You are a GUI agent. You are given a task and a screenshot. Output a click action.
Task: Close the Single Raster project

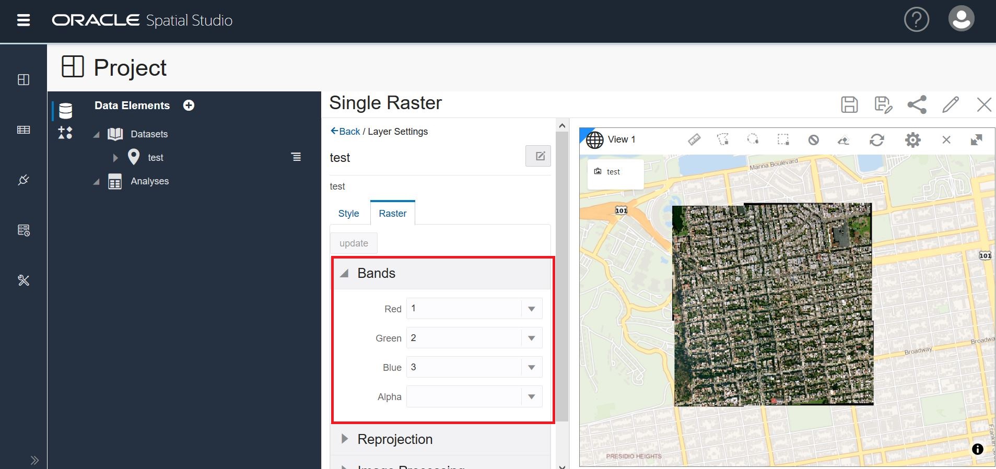pyautogui.click(x=984, y=104)
